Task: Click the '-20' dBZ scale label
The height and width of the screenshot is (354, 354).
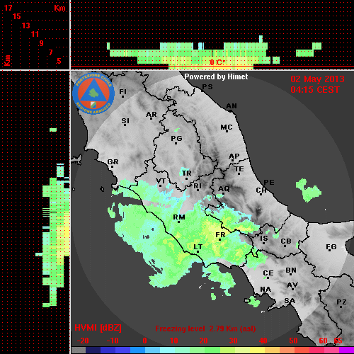Action: tap(83, 341)
